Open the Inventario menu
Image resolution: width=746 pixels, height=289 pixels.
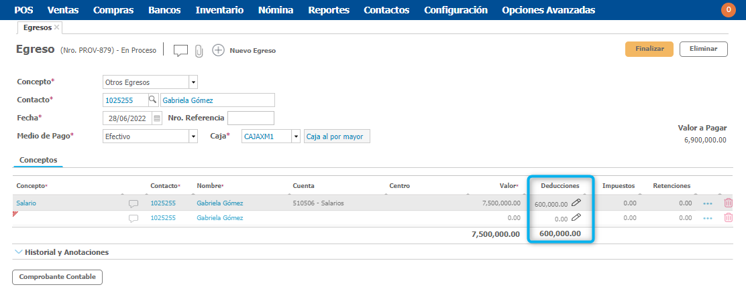click(219, 10)
